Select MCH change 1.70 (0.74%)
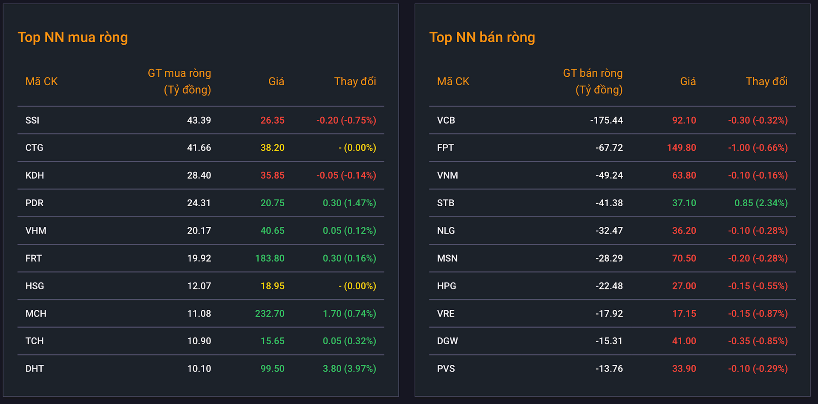Viewport: 818px width, 404px height. [349, 313]
